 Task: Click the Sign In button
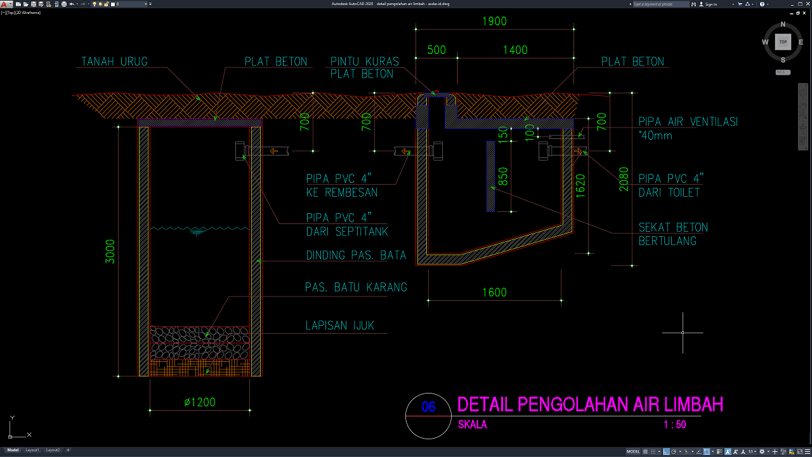point(710,4)
